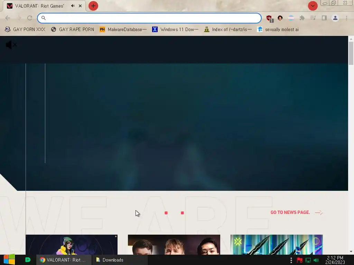This screenshot has width=354, height=265.
Task: Click the search magnifier in address bar
Action: point(43,18)
